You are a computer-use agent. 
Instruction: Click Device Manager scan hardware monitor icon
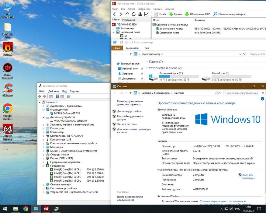tap(68, 96)
